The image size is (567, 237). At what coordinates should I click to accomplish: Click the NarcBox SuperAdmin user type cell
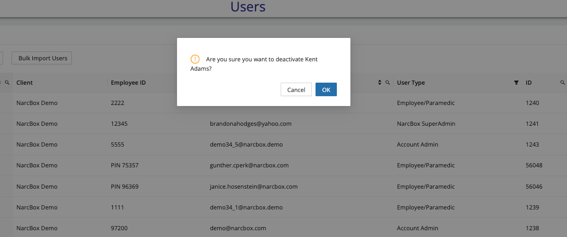(x=423, y=124)
